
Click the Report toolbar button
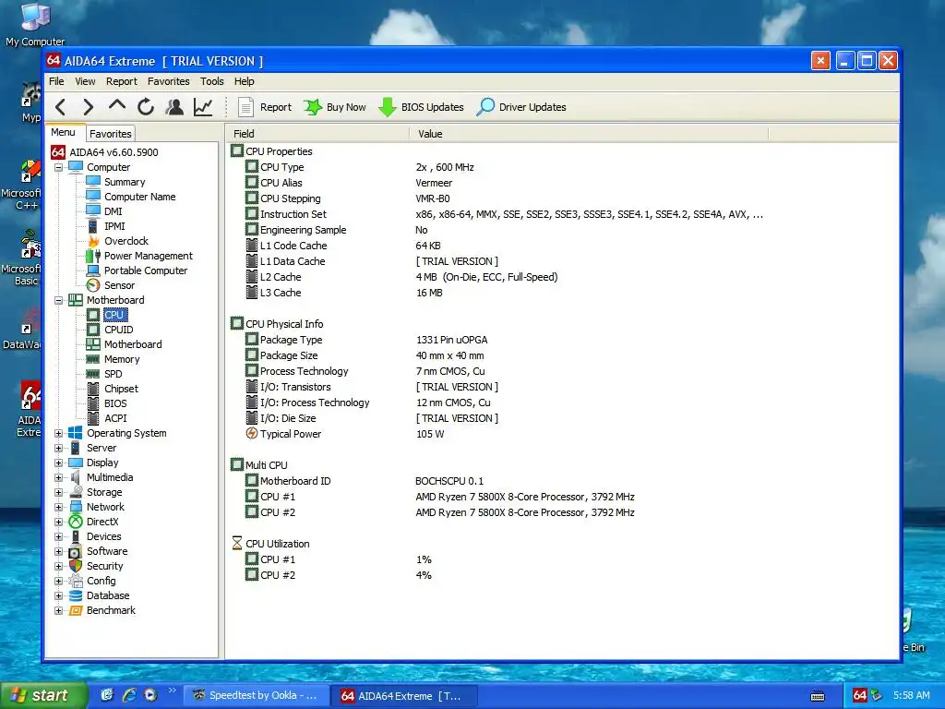(x=265, y=107)
